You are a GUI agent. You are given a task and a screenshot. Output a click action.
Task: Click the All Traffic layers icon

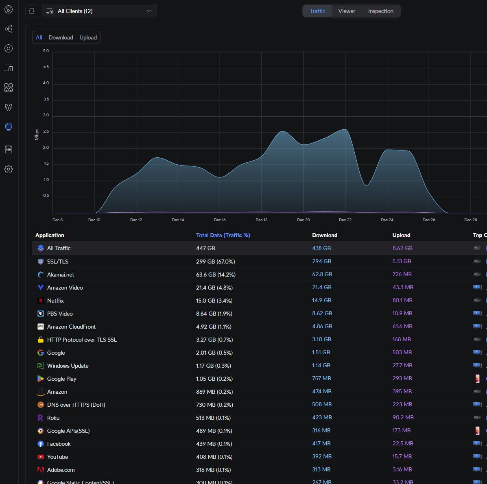40,248
